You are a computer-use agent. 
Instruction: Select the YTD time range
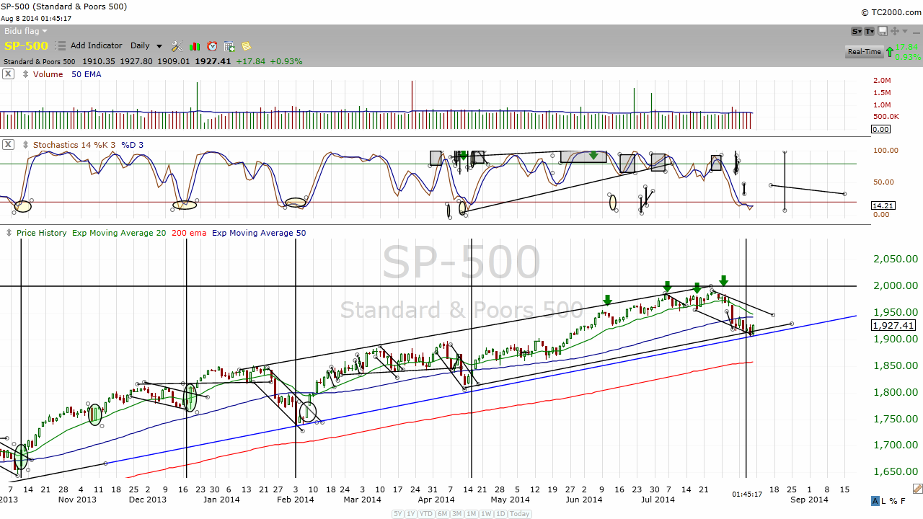coord(426,514)
